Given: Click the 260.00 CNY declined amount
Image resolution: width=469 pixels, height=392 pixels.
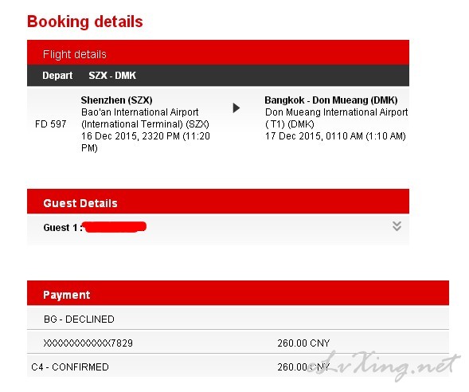Looking at the screenshot, I should [x=303, y=343].
